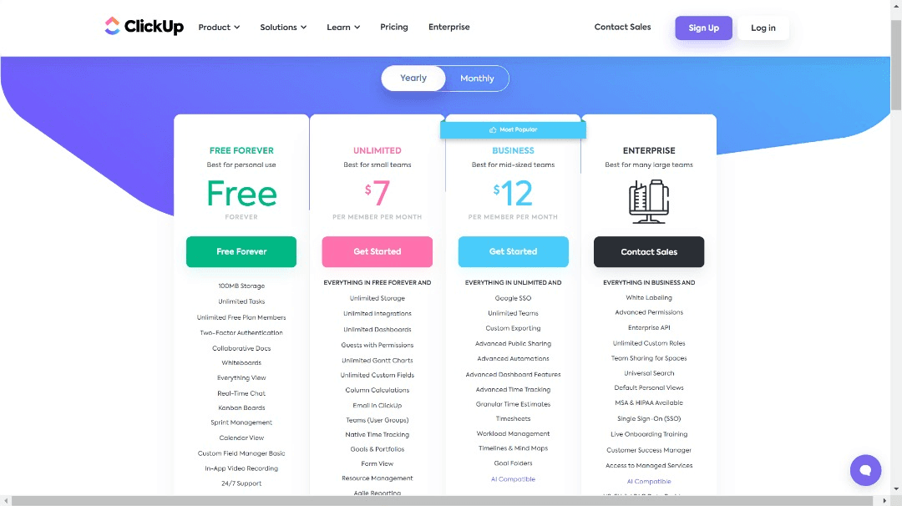Open Contact Sales from the top navigation
The image size is (902, 506).
(622, 27)
